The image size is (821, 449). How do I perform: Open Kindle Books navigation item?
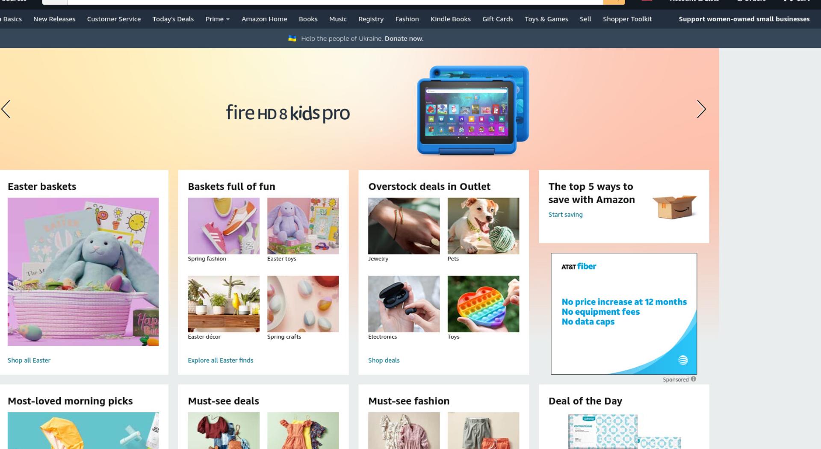pyautogui.click(x=450, y=19)
